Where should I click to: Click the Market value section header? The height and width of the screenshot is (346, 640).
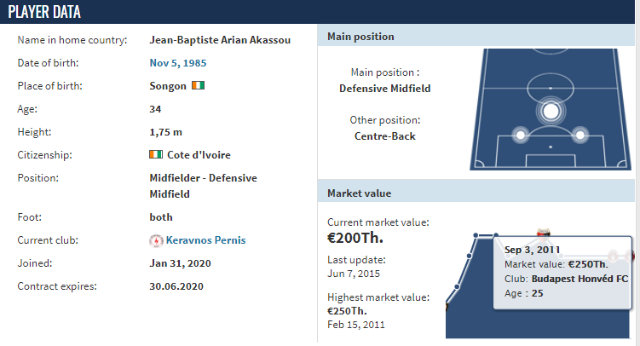476,193
